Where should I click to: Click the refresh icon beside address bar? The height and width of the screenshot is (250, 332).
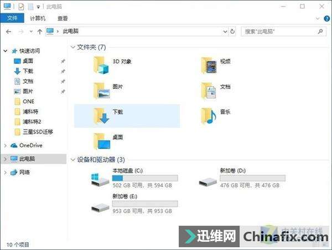(x=232, y=31)
